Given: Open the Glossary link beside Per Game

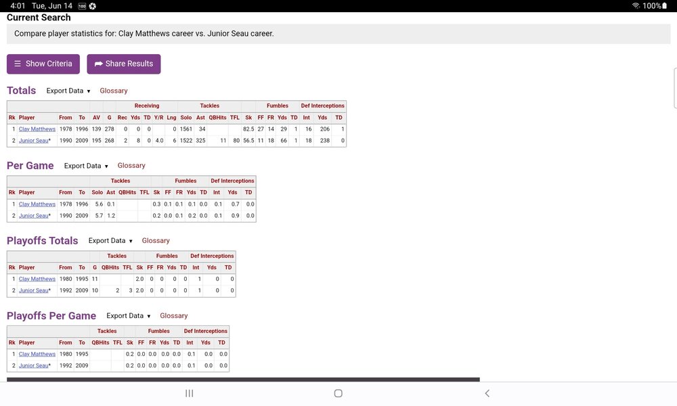Looking at the screenshot, I should [131, 166].
